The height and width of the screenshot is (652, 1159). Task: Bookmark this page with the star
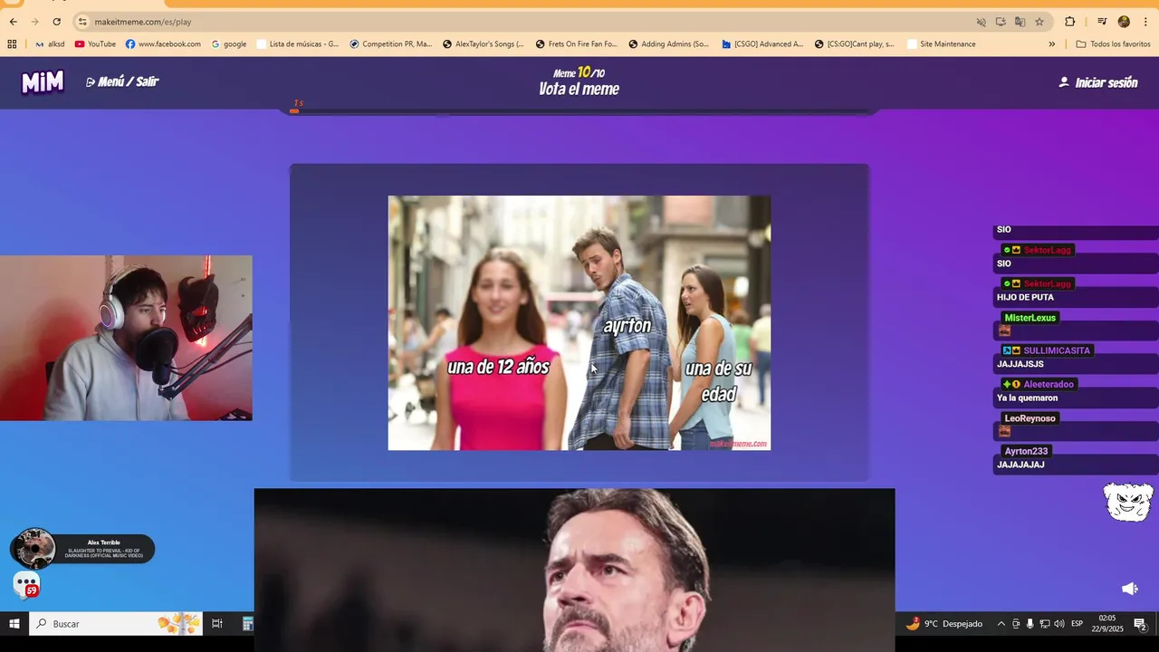[1039, 22]
